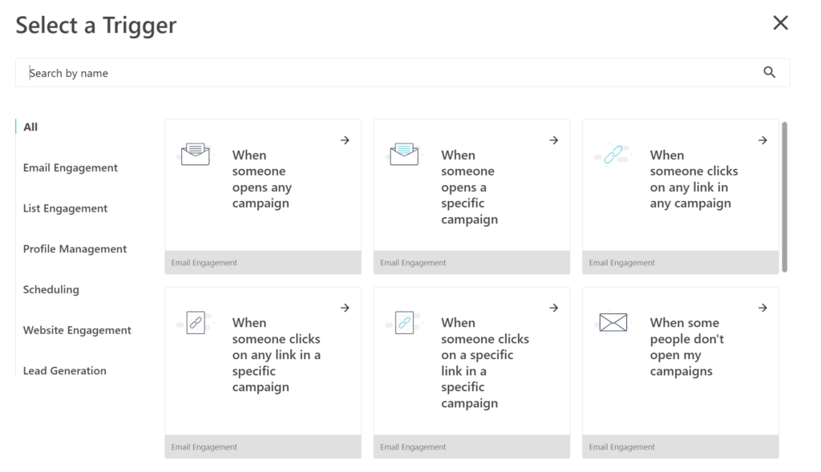Click the open envelope icon for any campaign
The width and height of the screenshot is (821, 472).
[x=195, y=154]
